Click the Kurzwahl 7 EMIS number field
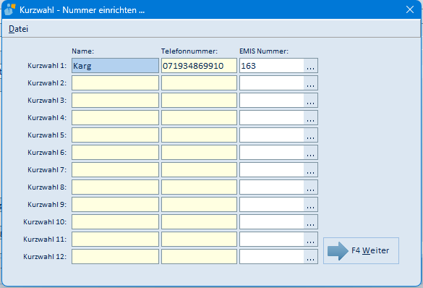The width and height of the screenshot is (423, 288). coord(272,170)
